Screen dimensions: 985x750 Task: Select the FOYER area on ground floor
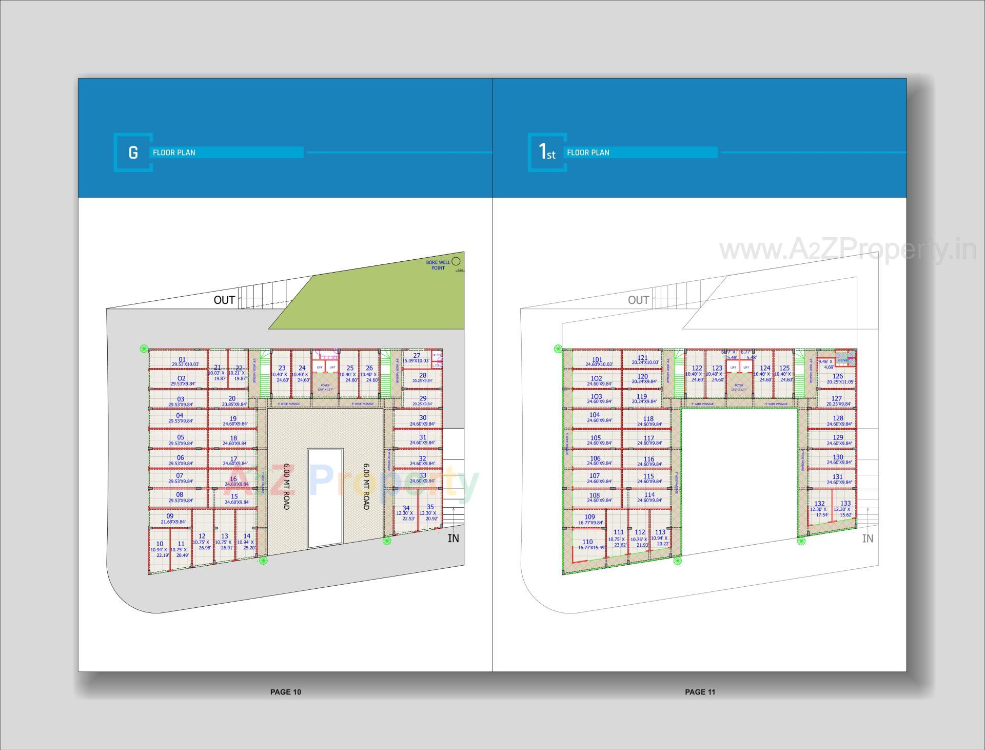[x=325, y=386]
